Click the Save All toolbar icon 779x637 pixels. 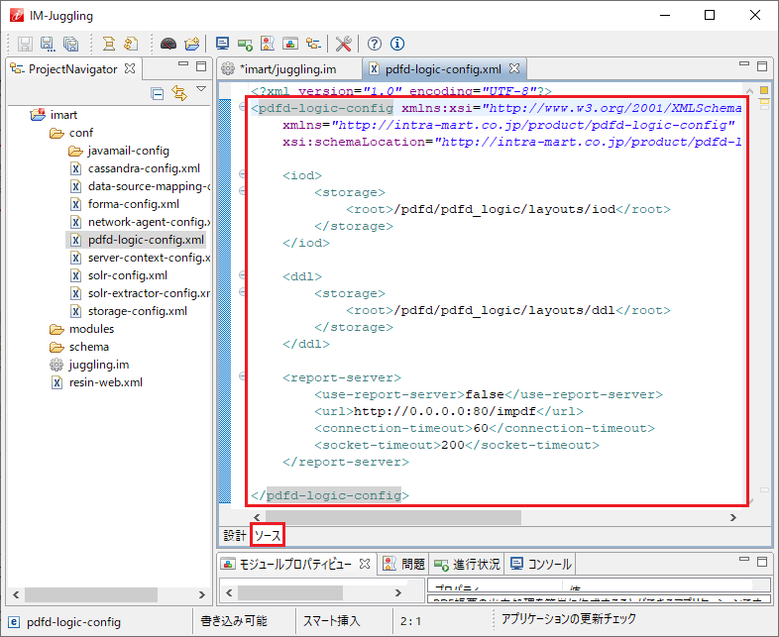(x=70, y=44)
